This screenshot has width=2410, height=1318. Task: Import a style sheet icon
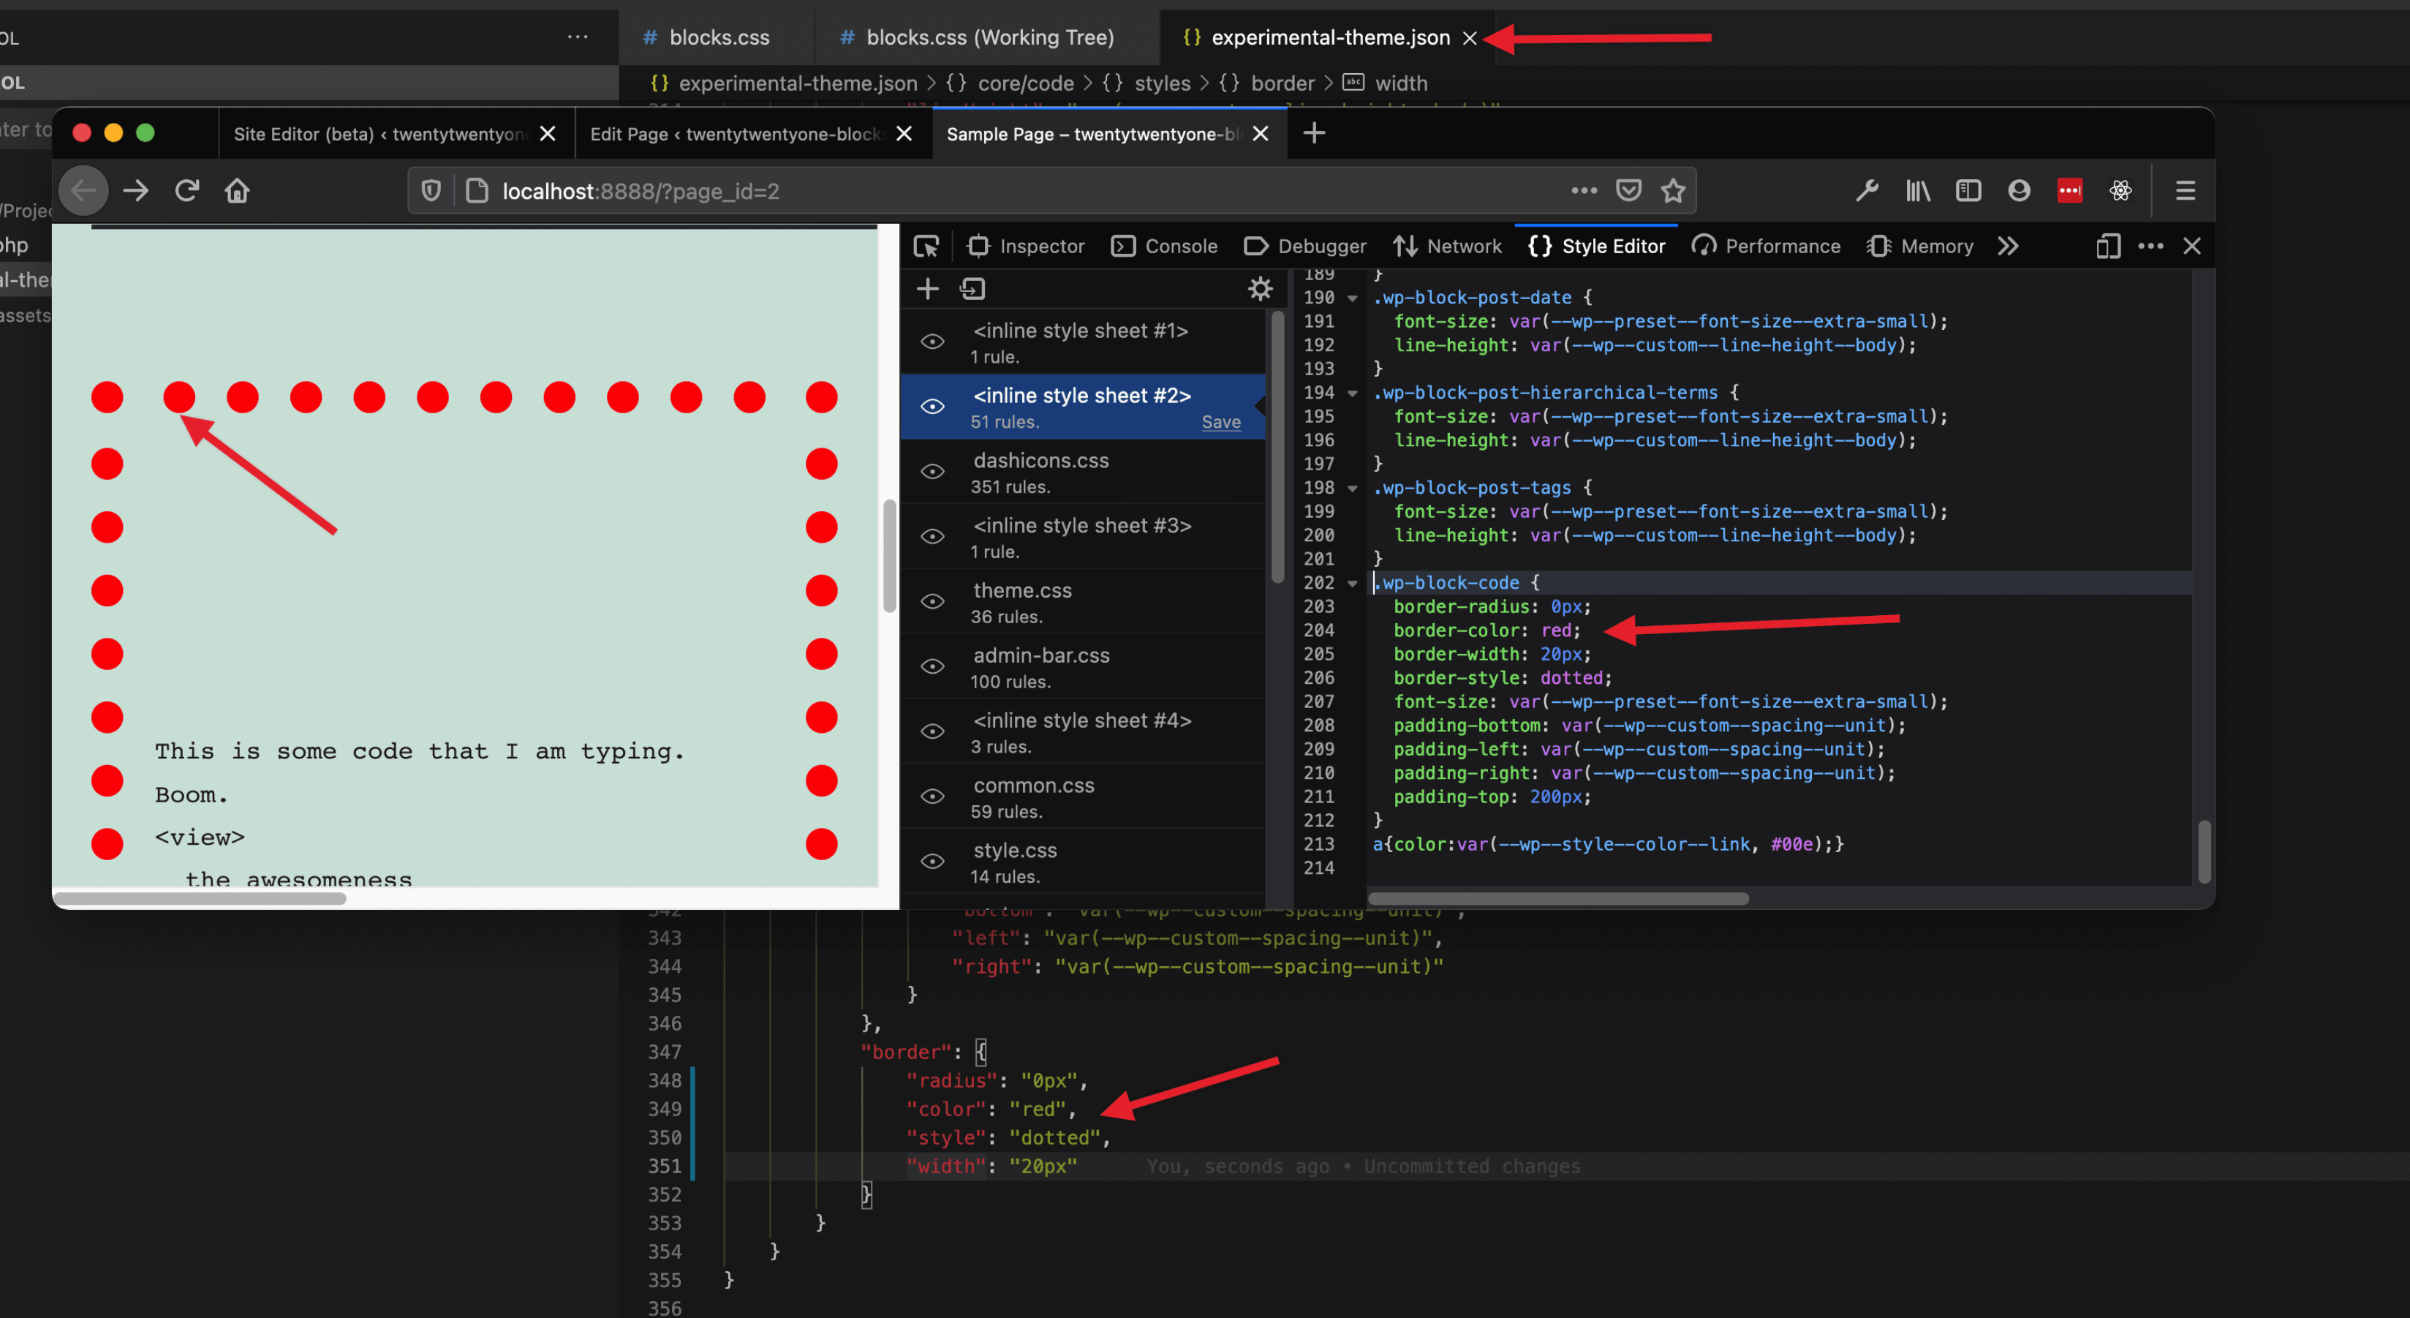pyautogui.click(x=973, y=289)
